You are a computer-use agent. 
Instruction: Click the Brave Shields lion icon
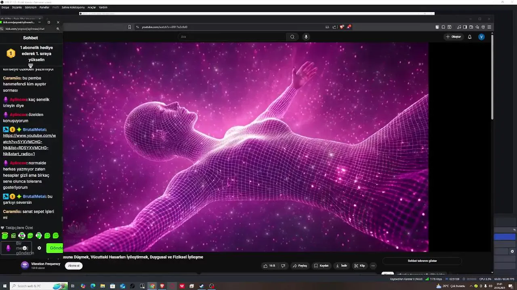click(x=342, y=27)
